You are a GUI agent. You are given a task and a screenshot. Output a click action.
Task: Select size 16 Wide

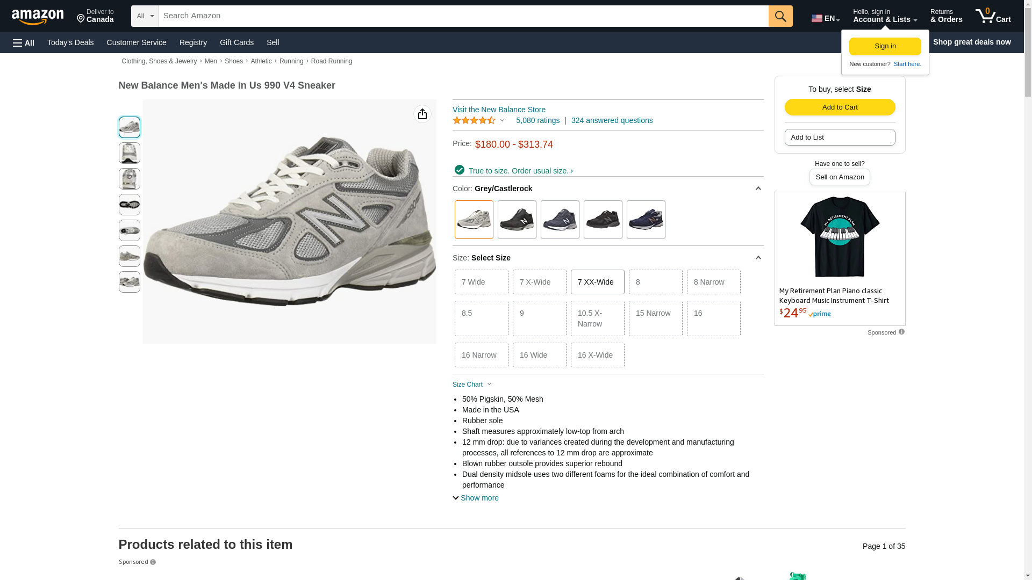click(539, 355)
